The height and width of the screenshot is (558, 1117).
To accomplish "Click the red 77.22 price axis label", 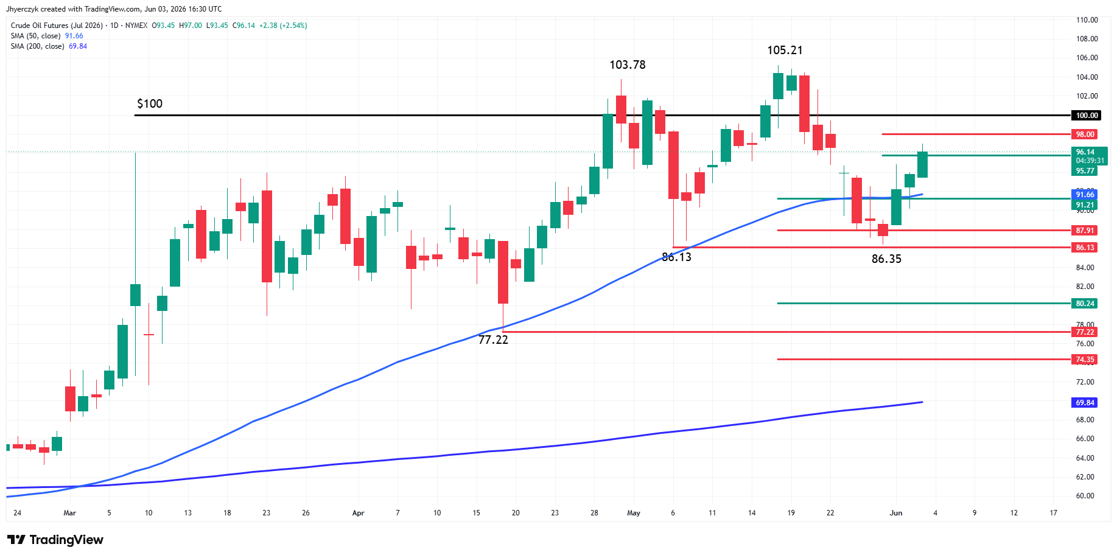I will pyautogui.click(x=1085, y=332).
